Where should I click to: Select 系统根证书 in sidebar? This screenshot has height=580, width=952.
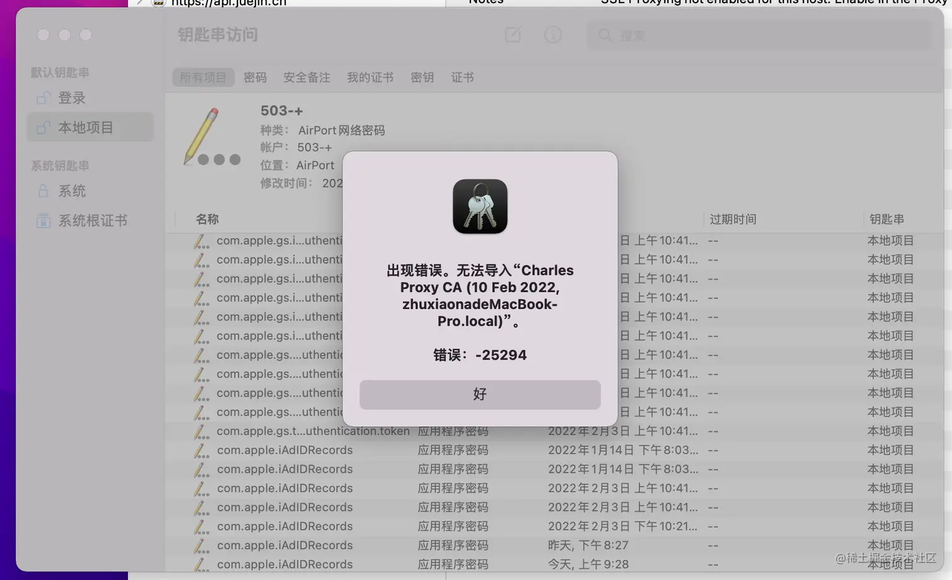(90, 220)
